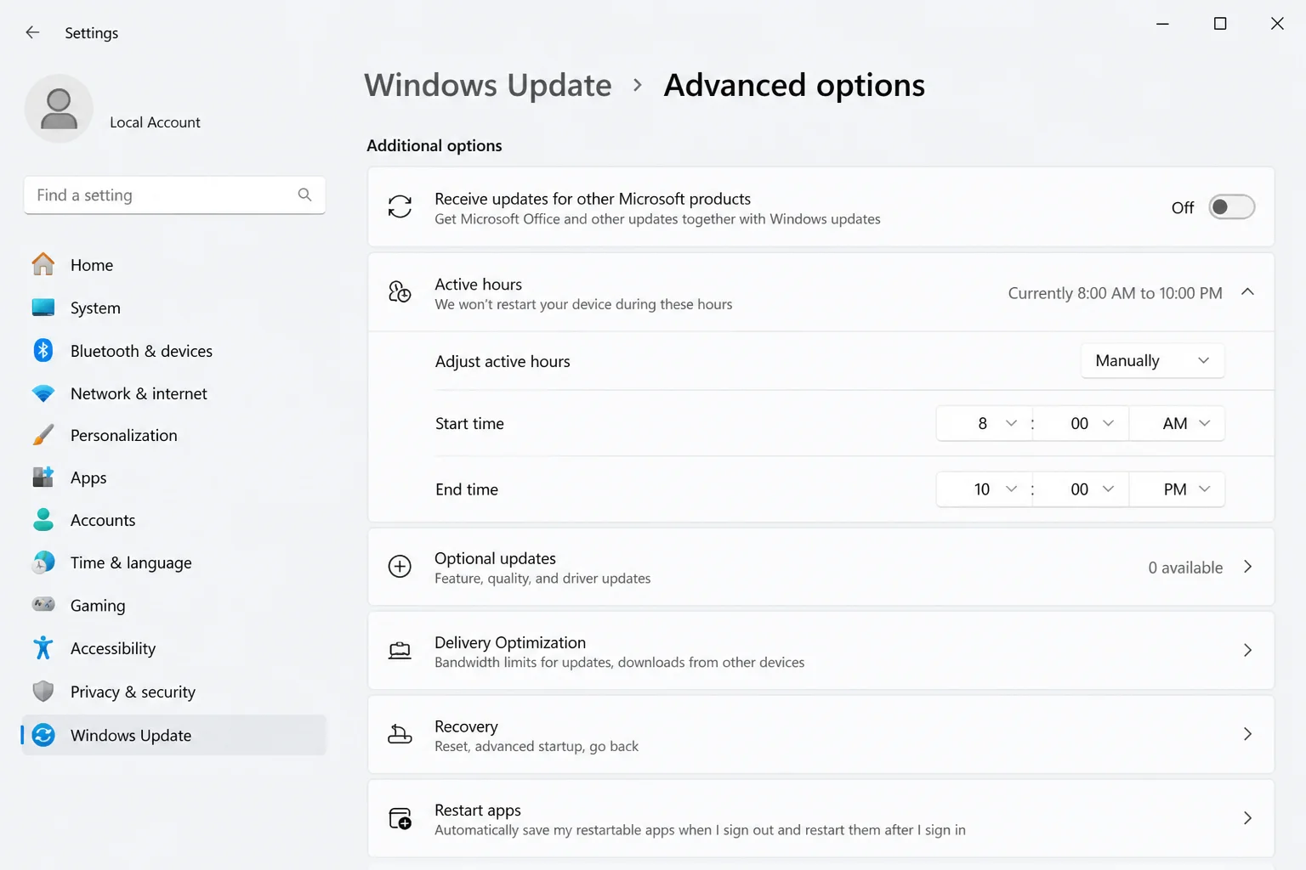Click "Adjust active hours" label
1306x870 pixels.
click(503, 361)
